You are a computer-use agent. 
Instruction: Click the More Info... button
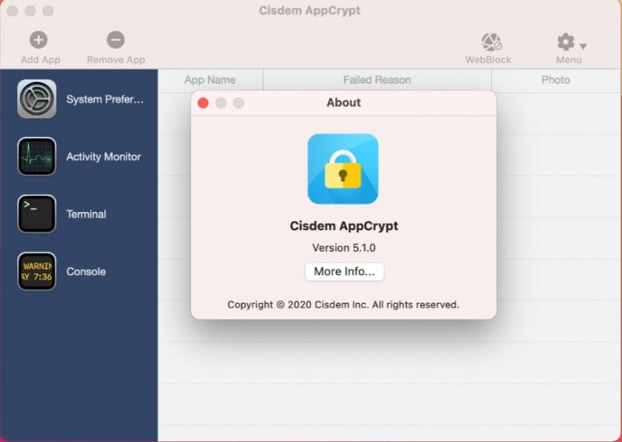coord(344,272)
